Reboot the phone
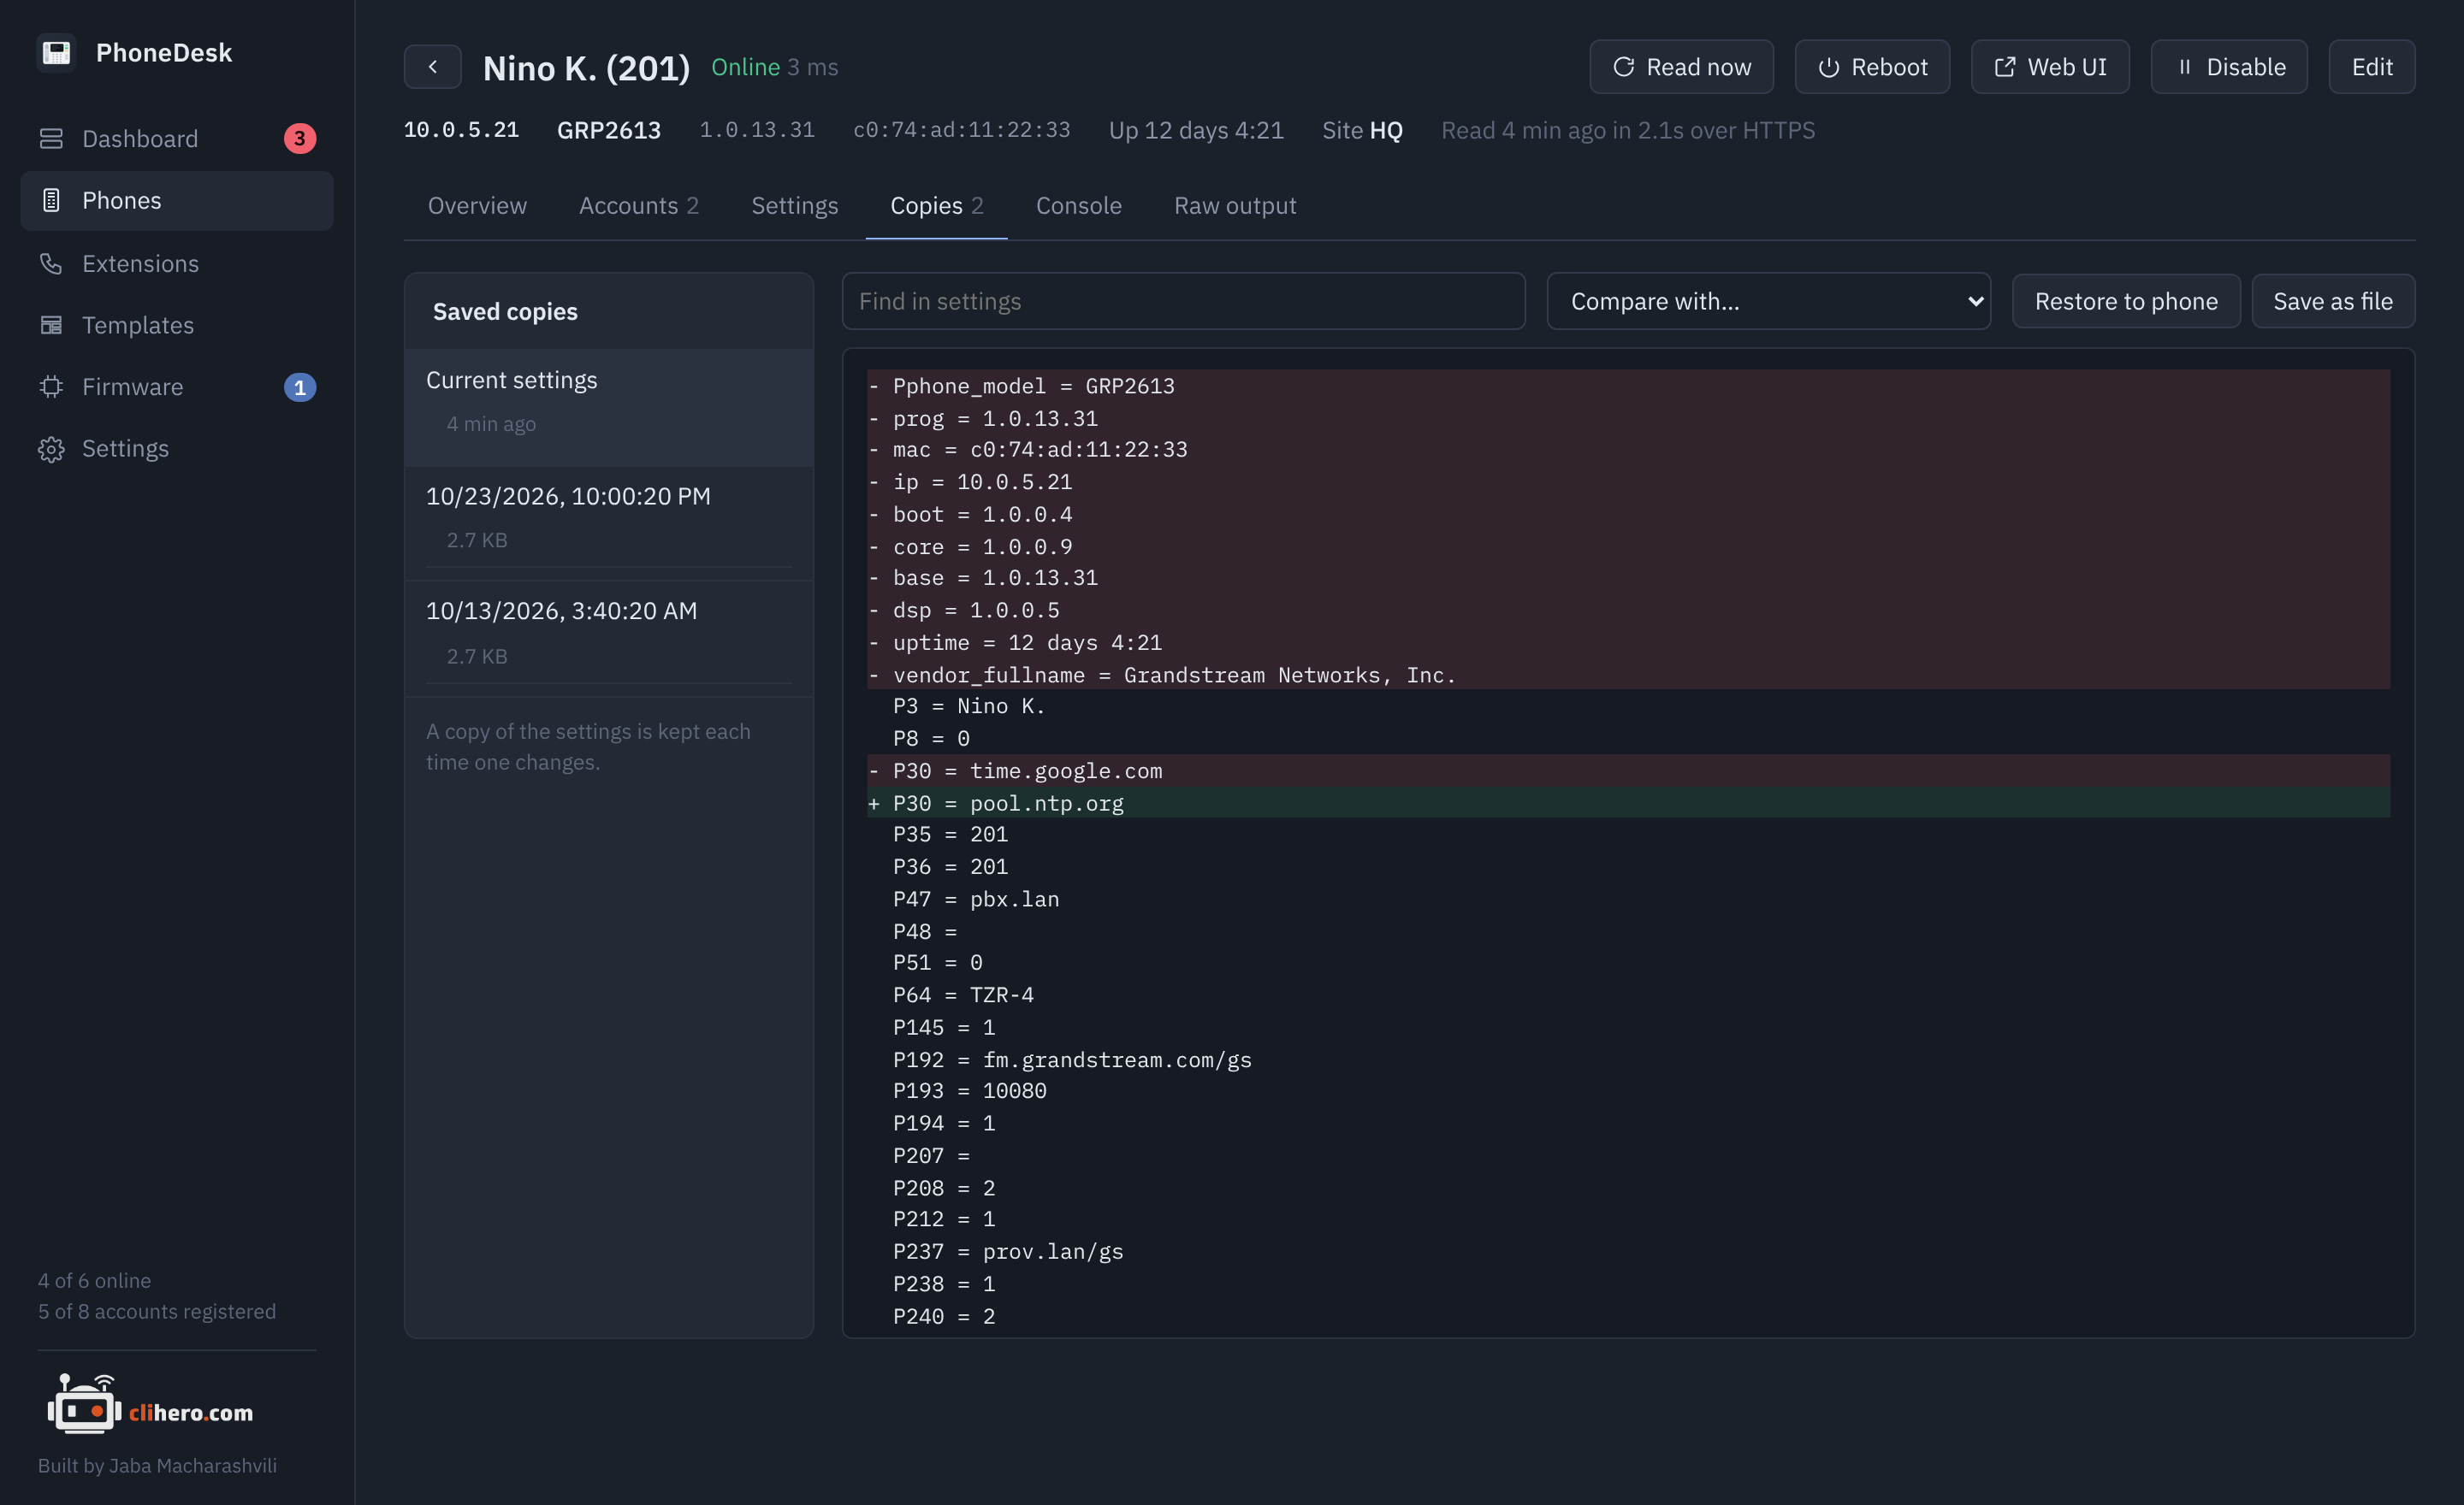Viewport: 2464px width, 1505px height. tap(1872, 67)
